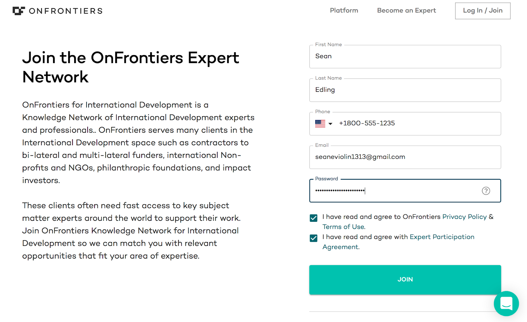Click into the Password field
This screenshot has width=527, height=322.
[405, 191]
